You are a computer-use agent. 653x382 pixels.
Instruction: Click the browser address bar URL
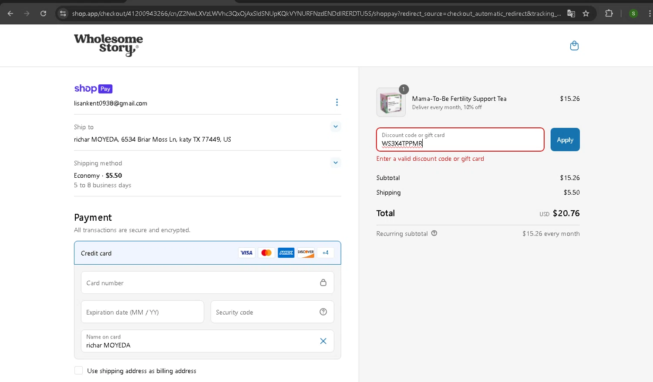(316, 13)
